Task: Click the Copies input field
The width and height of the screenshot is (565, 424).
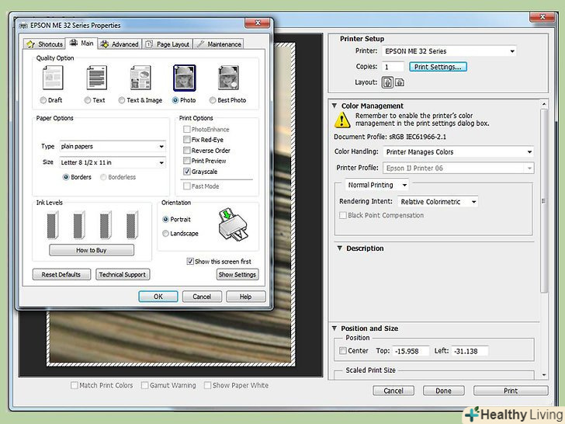Action: pos(393,67)
